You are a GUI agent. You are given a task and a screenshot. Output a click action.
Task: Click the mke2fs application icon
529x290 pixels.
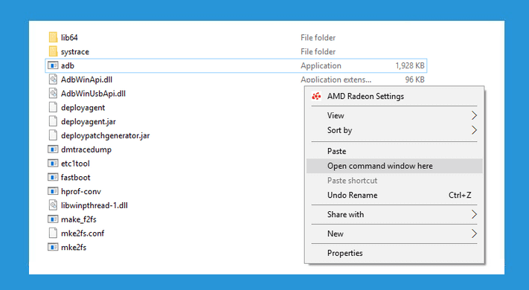[x=53, y=248]
